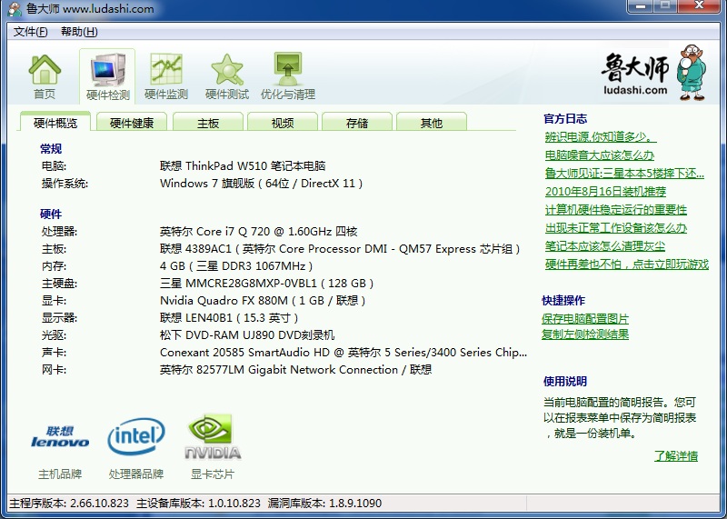Click the 处理器: label
This screenshot has width=727, height=519.
[59, 231]
